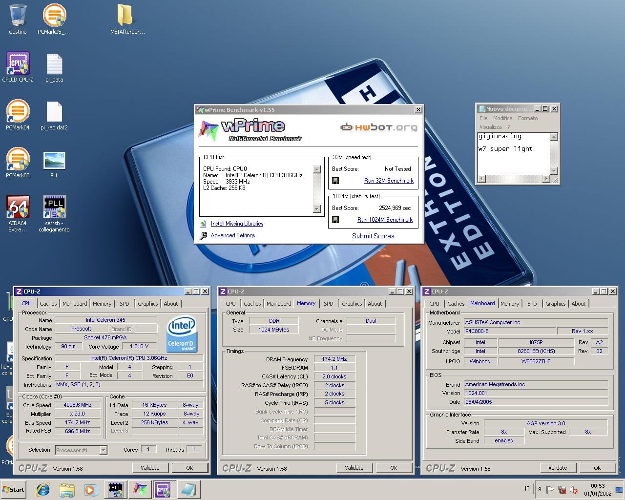
Task: Click the hwbot.org logo in wPrime
Action: click(x=379, y=128)
